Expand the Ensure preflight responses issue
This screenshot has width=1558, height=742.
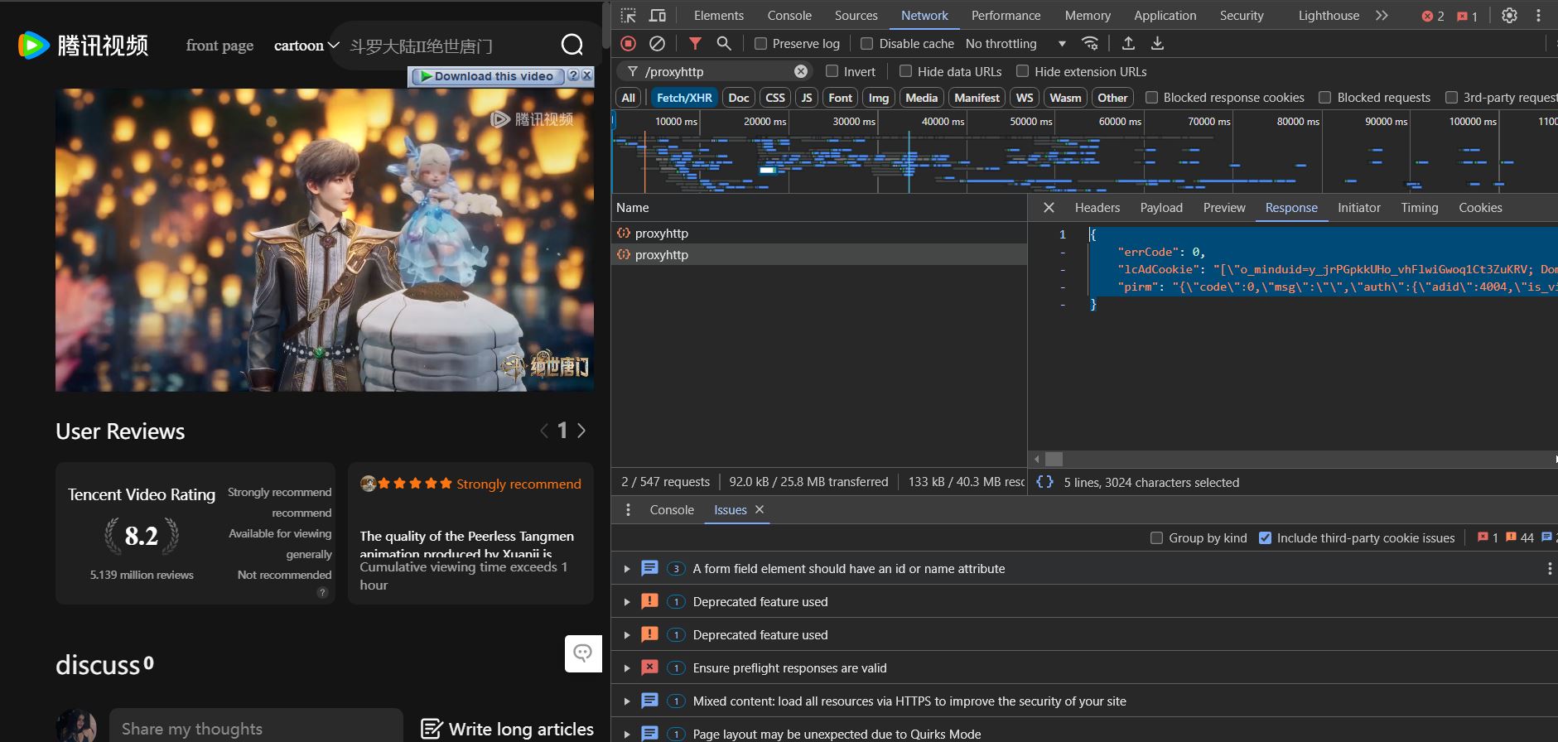point(627,668)
